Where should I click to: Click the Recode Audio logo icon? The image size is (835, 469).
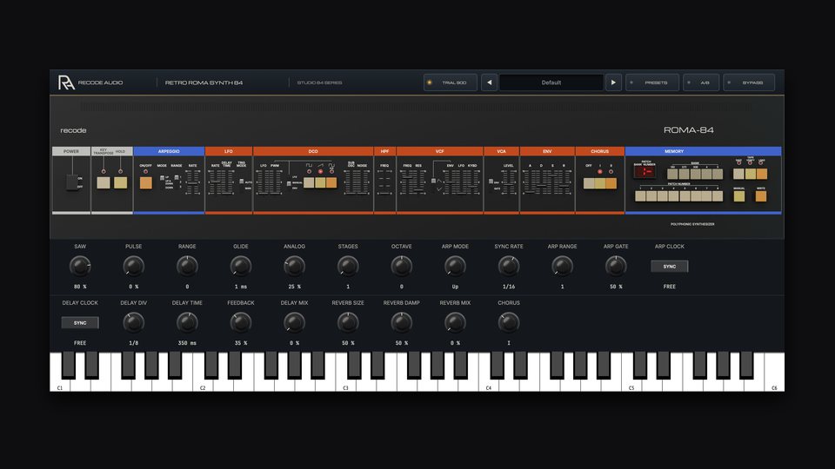66,83
